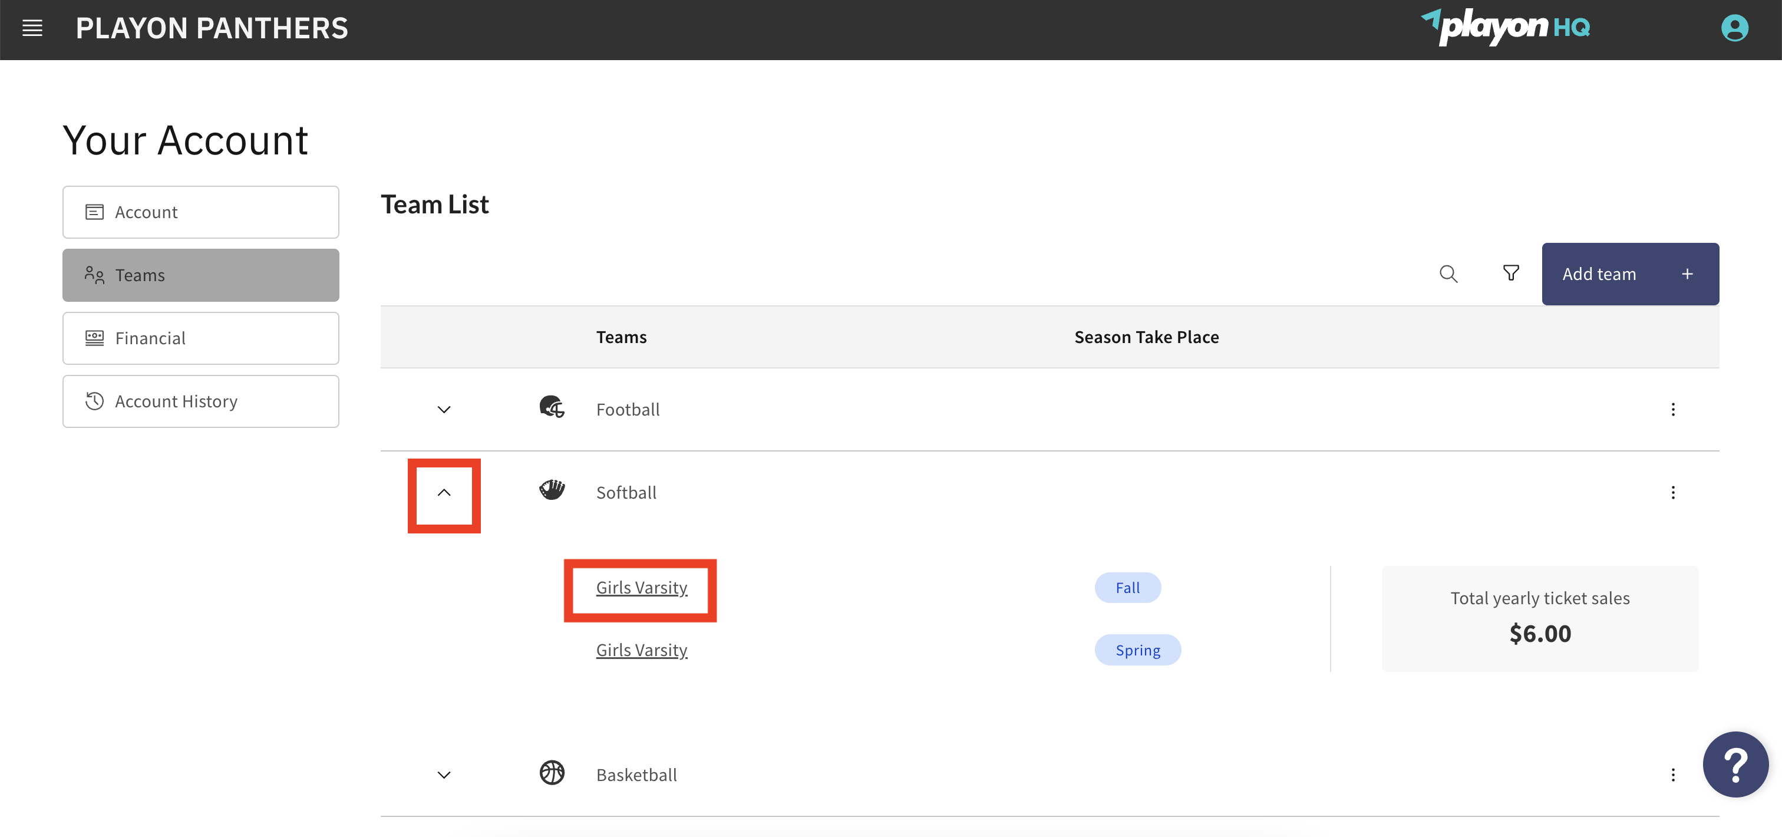The width and height of the screenshot is (1782, 837).
Task: Collapse the Softball team row
Action: click(x=444, y=493)
